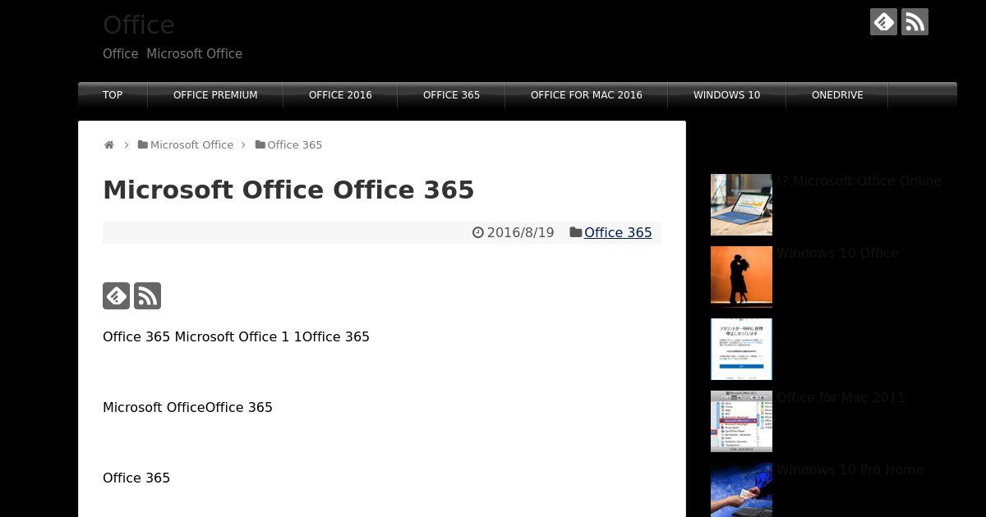Viewport: 986px width, 517px height.
Task: Click the Feedly icon below the article date
Action: pyautogui.click(x=116, y=295)
